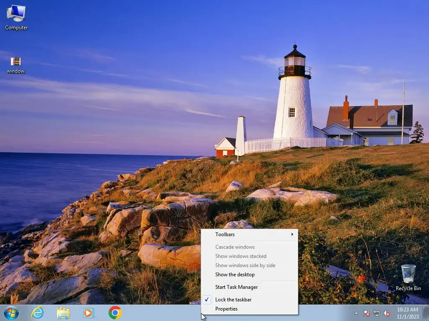Image resolution: width=429 pixels, height=321 pixels.
Task: Expand the Toolbars submenu
Action: pyautogui.click(x=250, y=234)
